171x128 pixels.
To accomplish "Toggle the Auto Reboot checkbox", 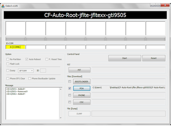I will click(x=27, y=59).
